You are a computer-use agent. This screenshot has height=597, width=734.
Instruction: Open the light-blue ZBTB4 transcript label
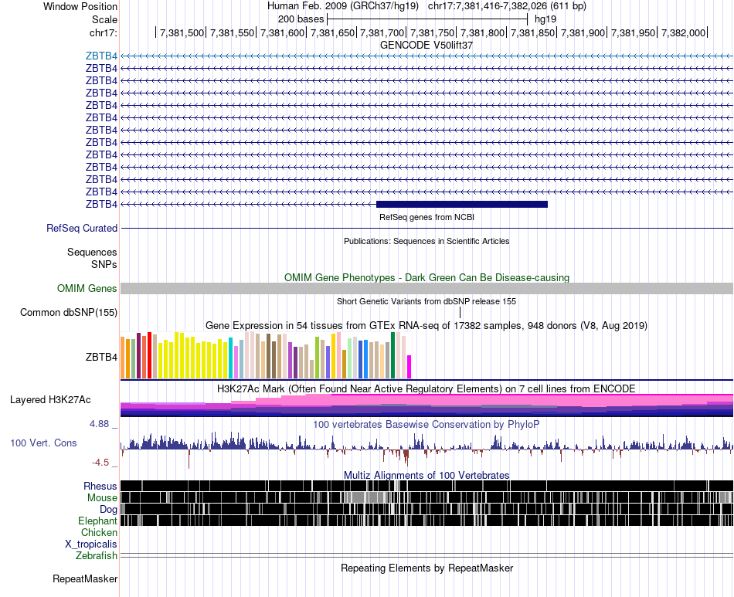[101, 56]
